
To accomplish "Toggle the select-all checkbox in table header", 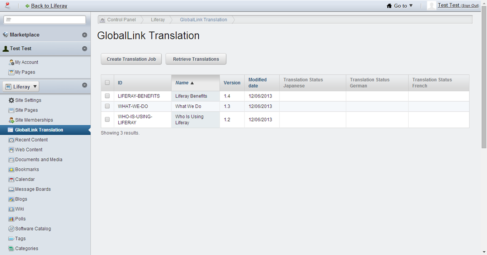I will [x=107, y=83].
